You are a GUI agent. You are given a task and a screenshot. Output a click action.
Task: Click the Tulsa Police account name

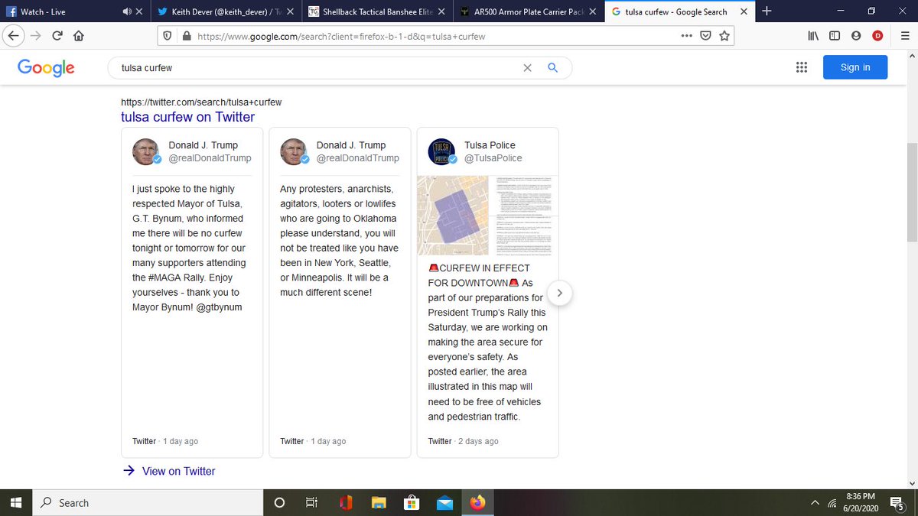coord(490,145)
